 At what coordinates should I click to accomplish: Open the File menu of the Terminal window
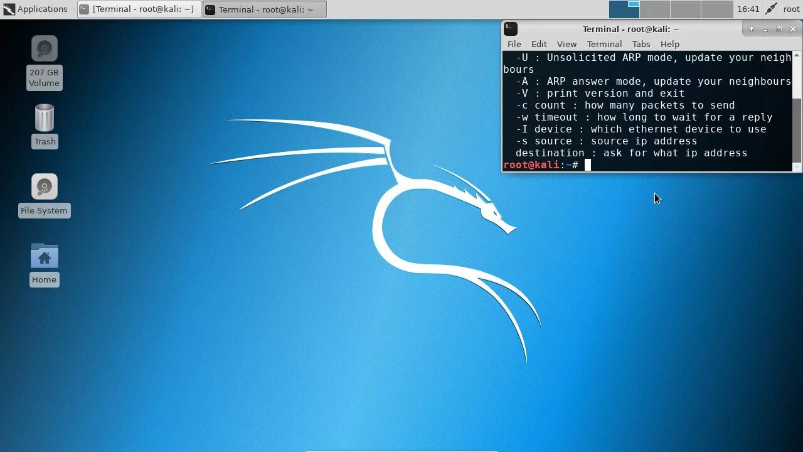[514, 44]
